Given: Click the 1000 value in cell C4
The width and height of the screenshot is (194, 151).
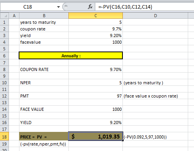Looking at the screenshot, I should coord(96,42).
